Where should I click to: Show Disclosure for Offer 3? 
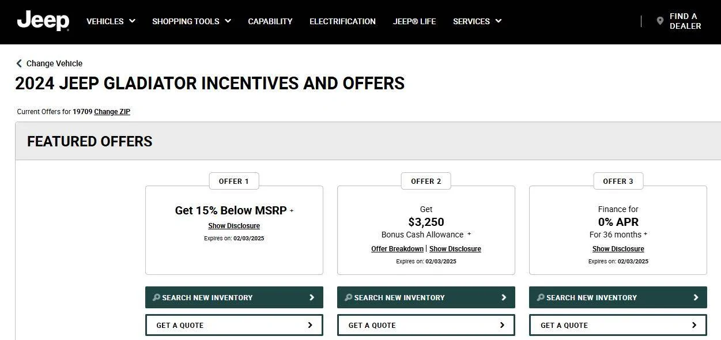[618, 249]
